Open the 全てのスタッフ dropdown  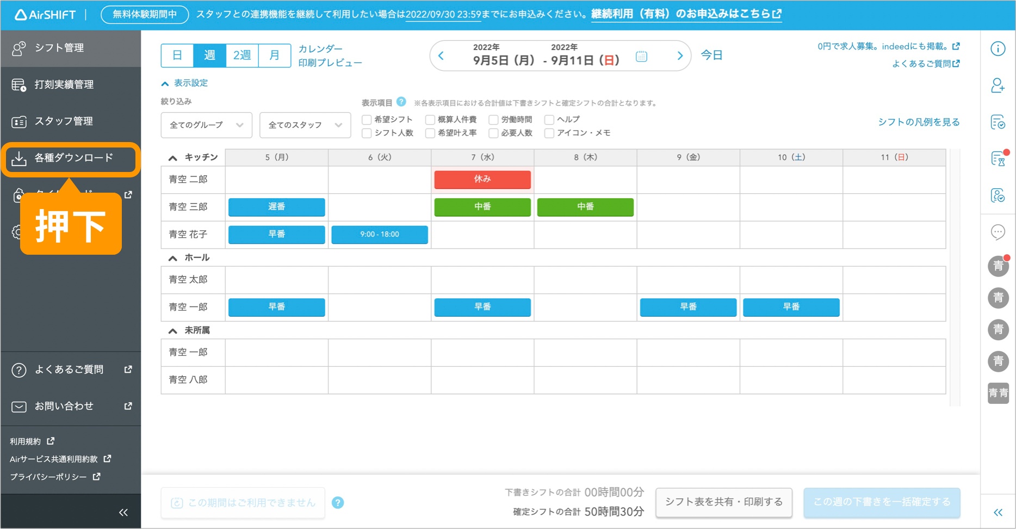305,125
